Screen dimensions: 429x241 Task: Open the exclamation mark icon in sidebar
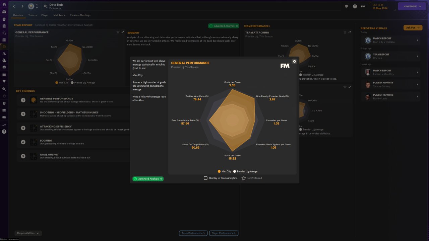pyautogui.click(x=4, y=132)
